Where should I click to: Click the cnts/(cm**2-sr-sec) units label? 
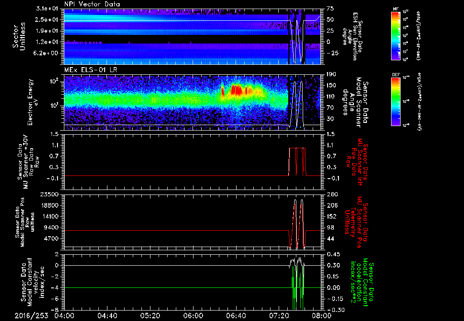pyautogui.click(x=418, y=35)
